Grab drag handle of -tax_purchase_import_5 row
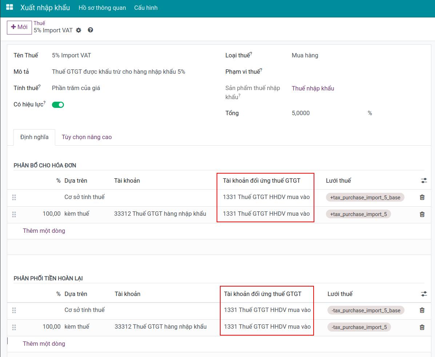This screenshot has width=435, height=357. pos(14,327)
